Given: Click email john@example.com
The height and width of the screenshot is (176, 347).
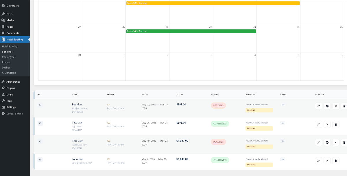Looking at the screenshot, I should [x=82, y=163].
